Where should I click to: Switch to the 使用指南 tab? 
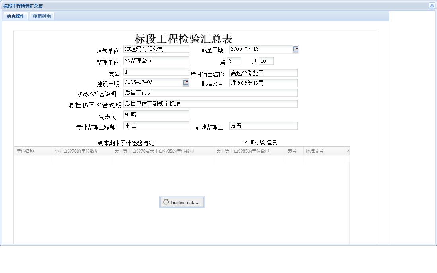click(42, 16)
